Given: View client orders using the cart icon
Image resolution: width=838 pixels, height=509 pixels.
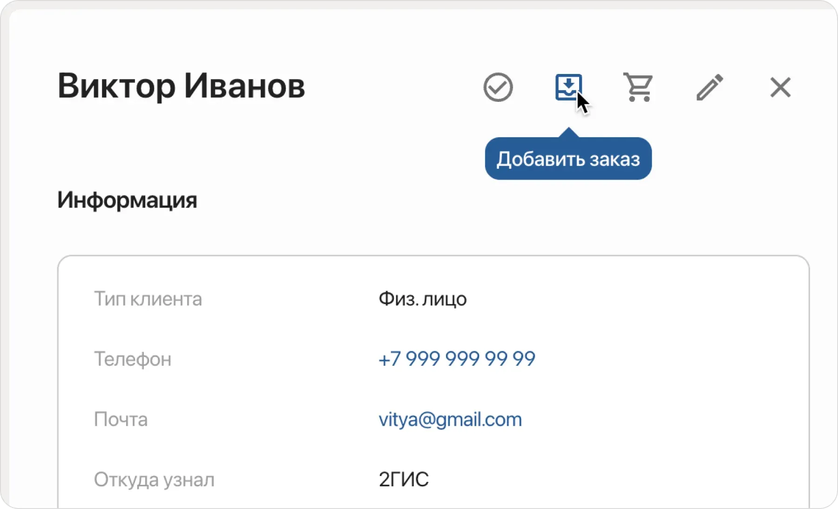Looking at the screenshot, I should [x=638, y=87].
